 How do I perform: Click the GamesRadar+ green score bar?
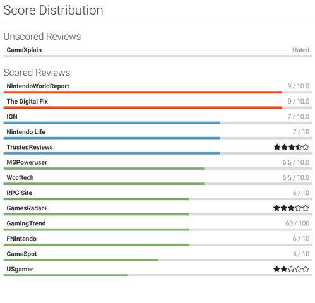97,214
